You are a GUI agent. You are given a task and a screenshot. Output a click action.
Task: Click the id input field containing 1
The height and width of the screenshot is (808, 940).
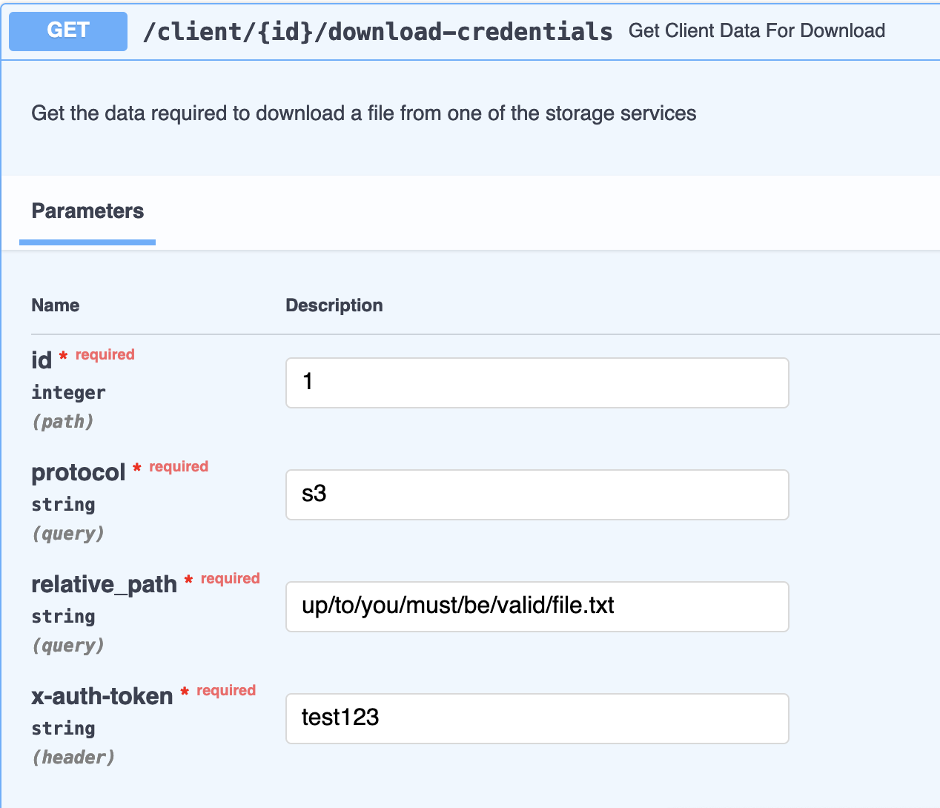(537, 383)
